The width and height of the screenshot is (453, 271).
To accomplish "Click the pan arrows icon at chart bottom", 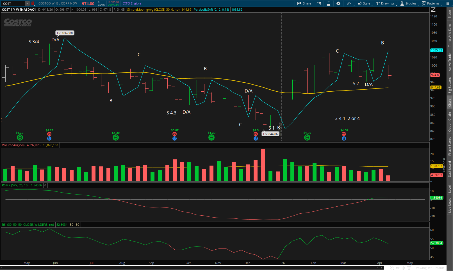I will (x=398, y=268).
